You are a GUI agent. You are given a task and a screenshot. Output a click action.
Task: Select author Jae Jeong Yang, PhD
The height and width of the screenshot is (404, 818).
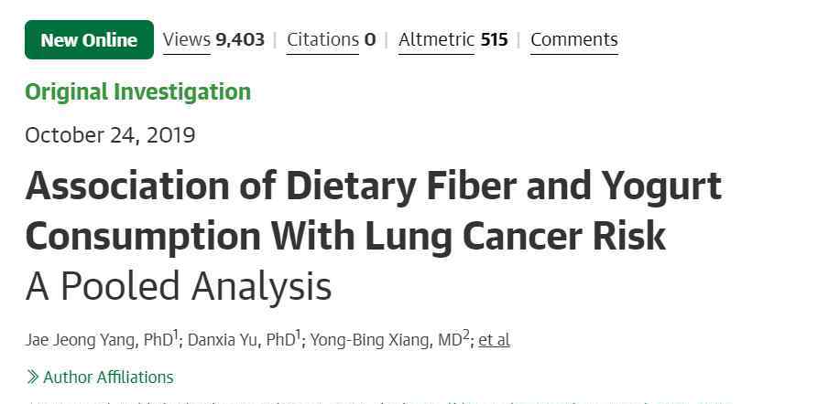pyautogui.click(x=99, y=341)
